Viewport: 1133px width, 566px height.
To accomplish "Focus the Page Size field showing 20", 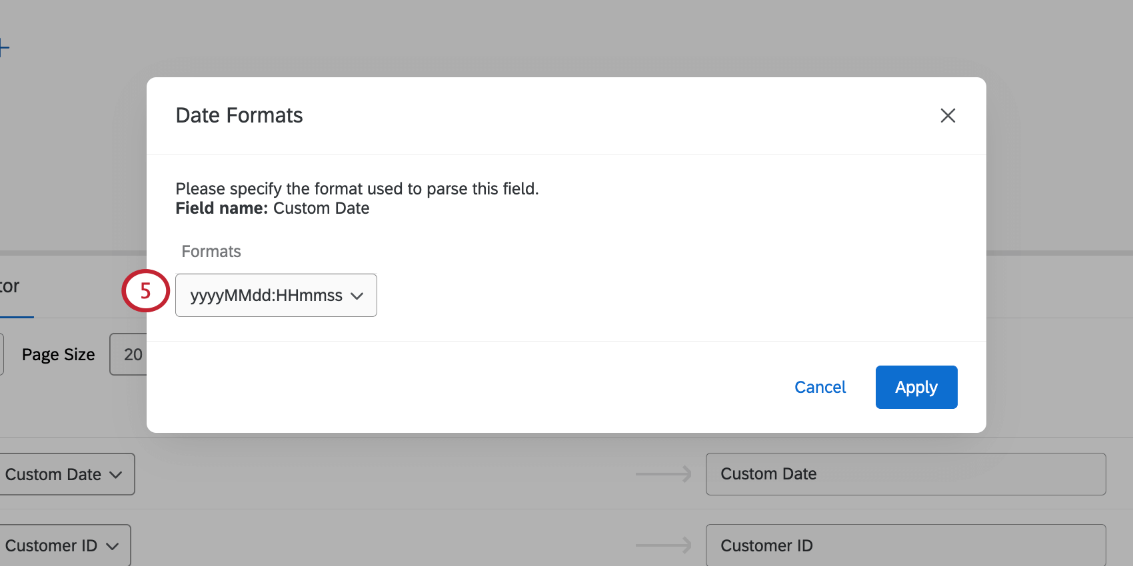I will pos(130,354).
